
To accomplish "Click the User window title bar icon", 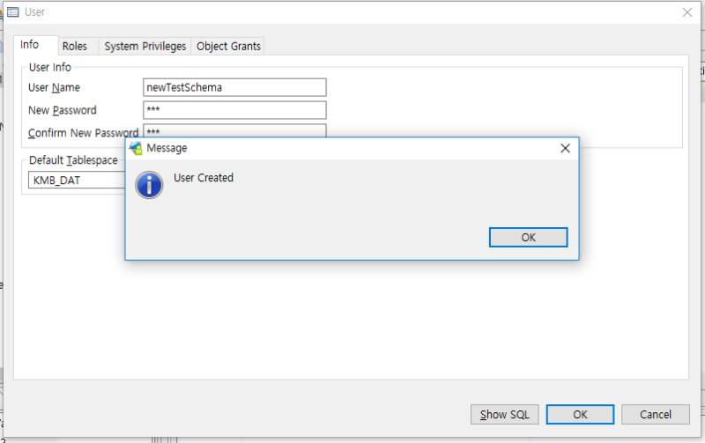I will tap(13, 12).
